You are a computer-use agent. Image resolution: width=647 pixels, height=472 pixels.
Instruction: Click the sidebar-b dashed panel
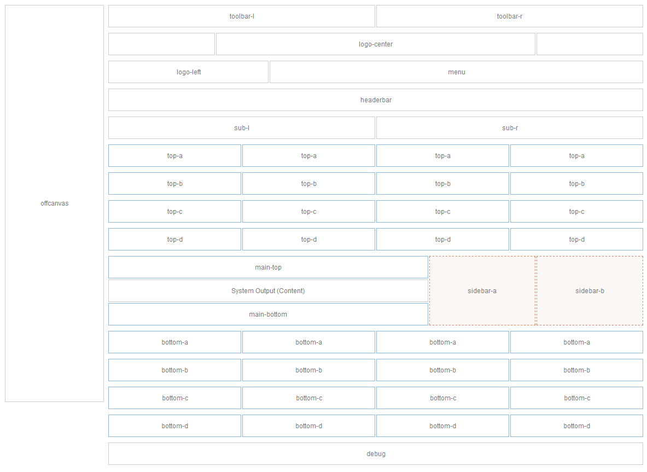590,290
